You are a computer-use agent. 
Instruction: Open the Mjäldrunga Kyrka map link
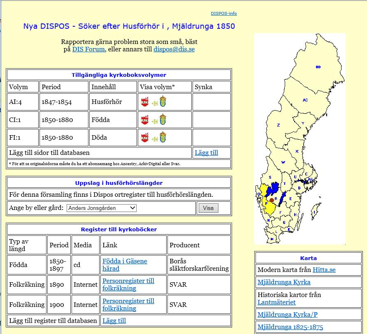click(284, 282)
